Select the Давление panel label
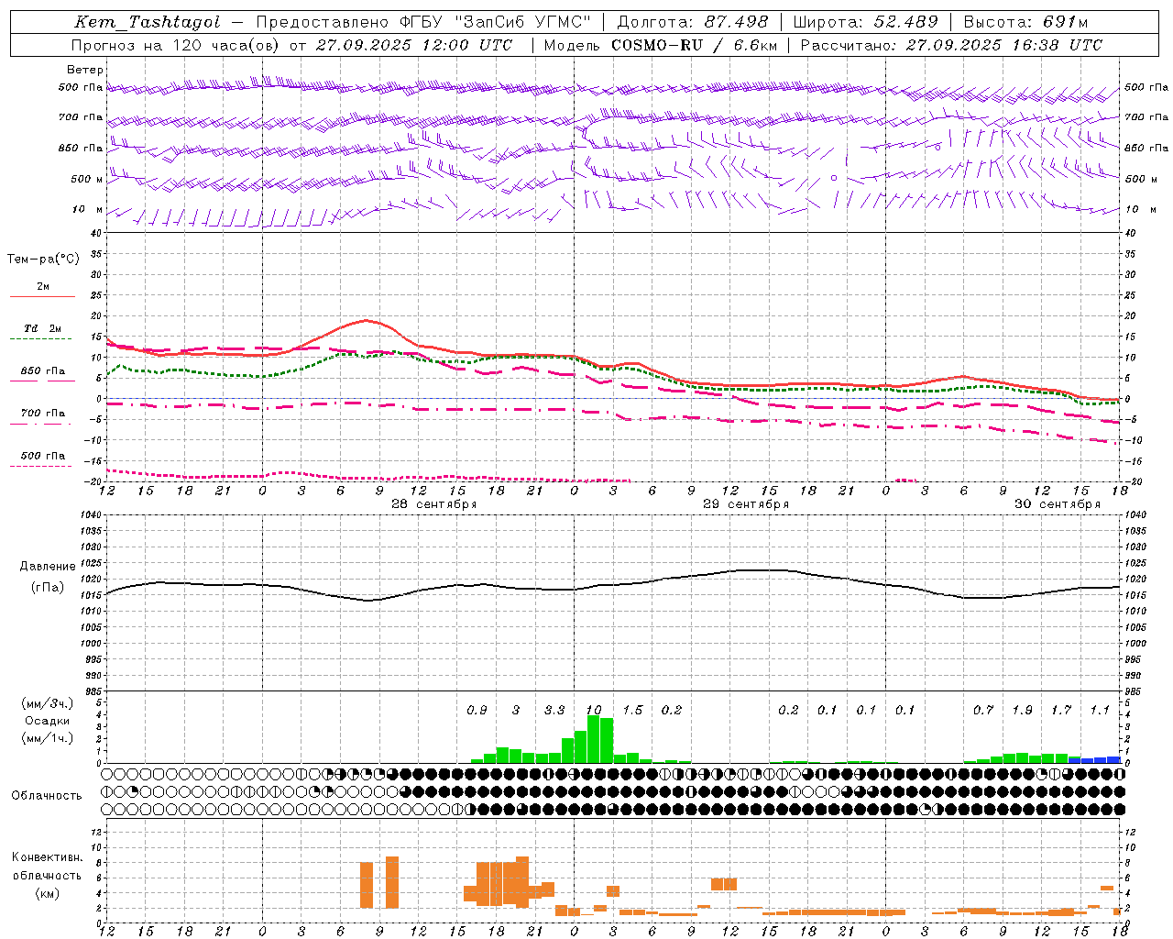Viewport: 1173px width, 939px height. 48,567
